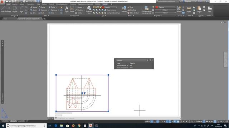Switch to the Modello layout tab
Screen dimensions: 229x128
point(5,121)
